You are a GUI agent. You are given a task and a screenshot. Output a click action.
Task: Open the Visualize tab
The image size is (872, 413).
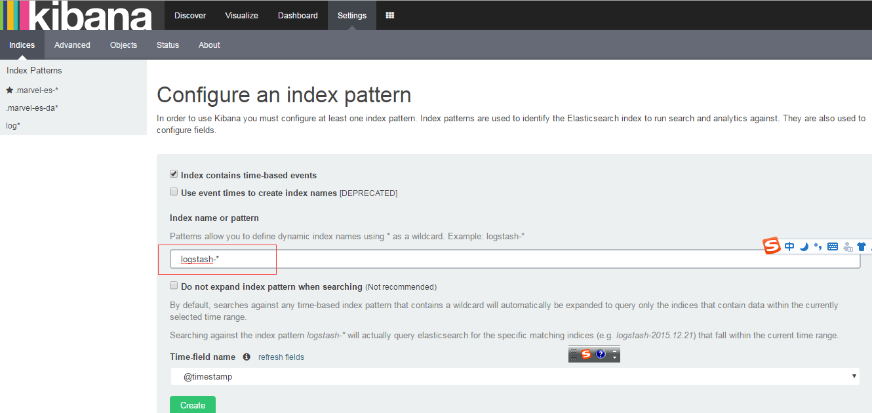[x=241, y=15]
